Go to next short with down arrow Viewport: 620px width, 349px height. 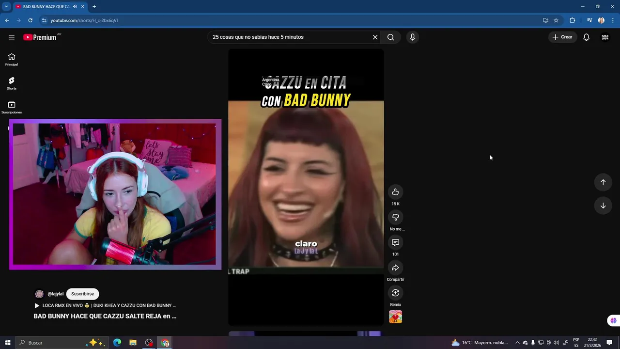(603, 206)
